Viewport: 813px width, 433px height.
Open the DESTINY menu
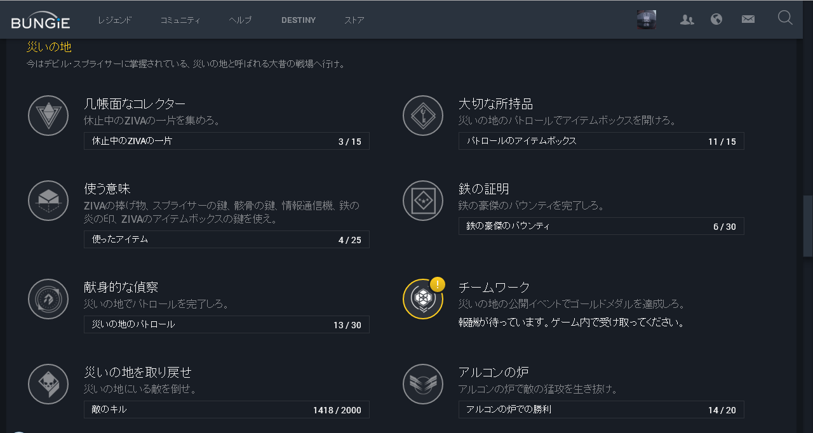pos(299,20)
